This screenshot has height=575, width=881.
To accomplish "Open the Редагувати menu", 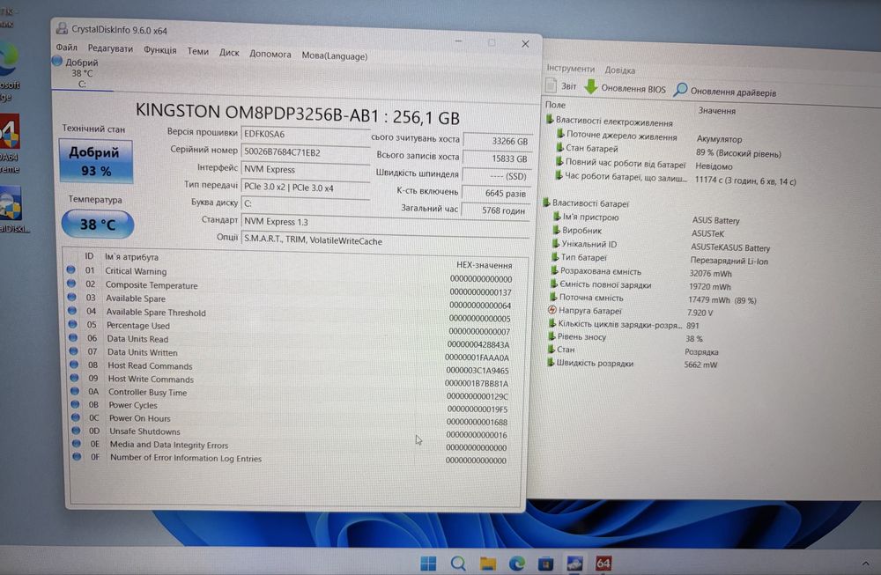I will pyautogui.click(x=110, y=48).
